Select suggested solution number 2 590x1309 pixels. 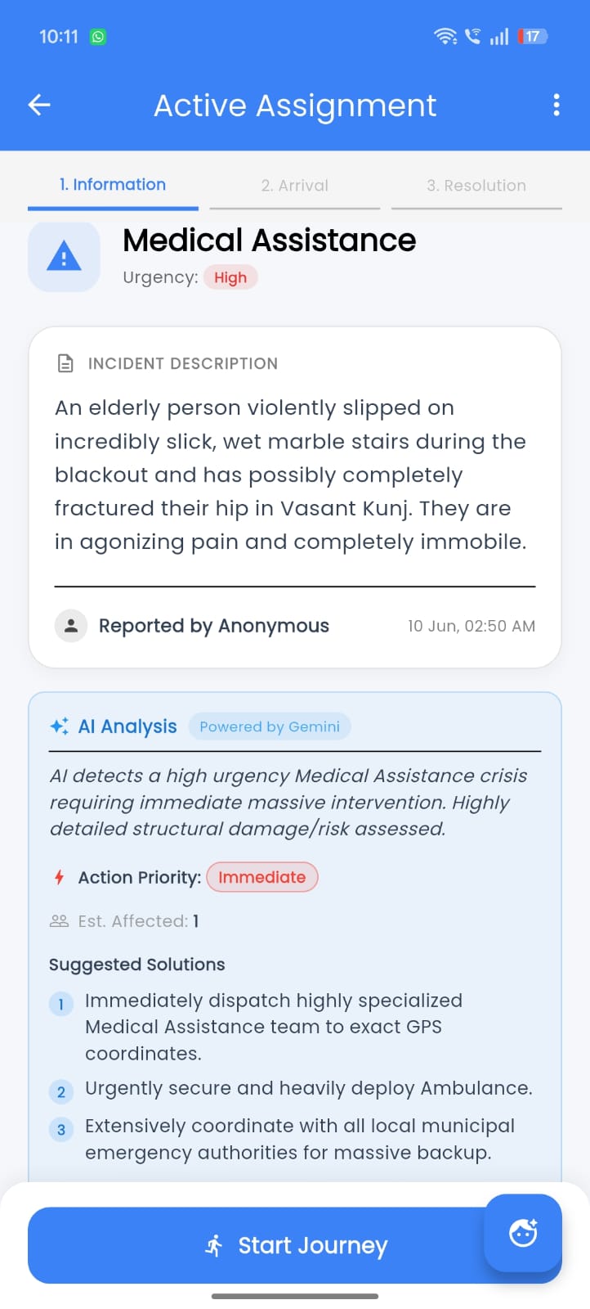pos(291,1089)
